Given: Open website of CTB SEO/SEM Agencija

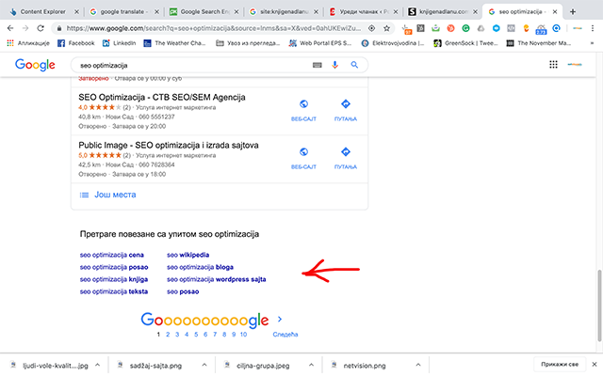Looking at the screenshot, I should click(302, 108).
